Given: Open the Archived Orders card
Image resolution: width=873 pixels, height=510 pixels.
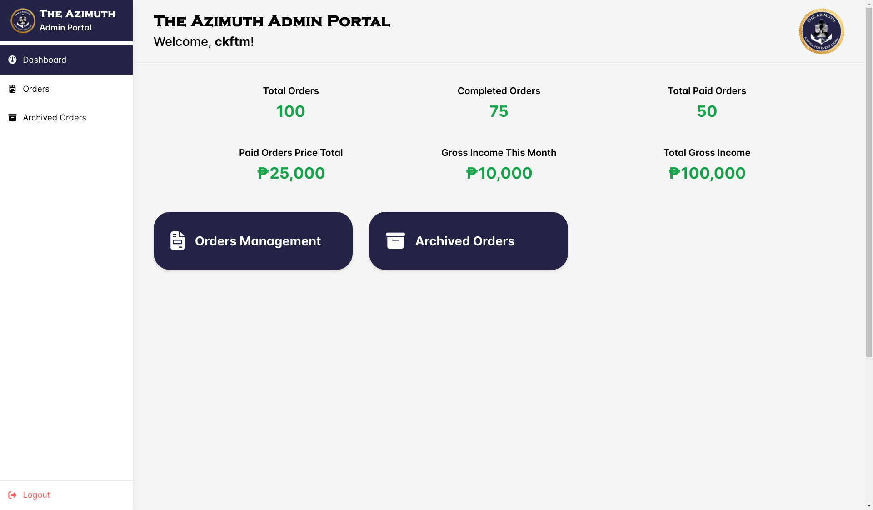Looking at the screenshot, I should pyautogui.click(x=468, y=240).
